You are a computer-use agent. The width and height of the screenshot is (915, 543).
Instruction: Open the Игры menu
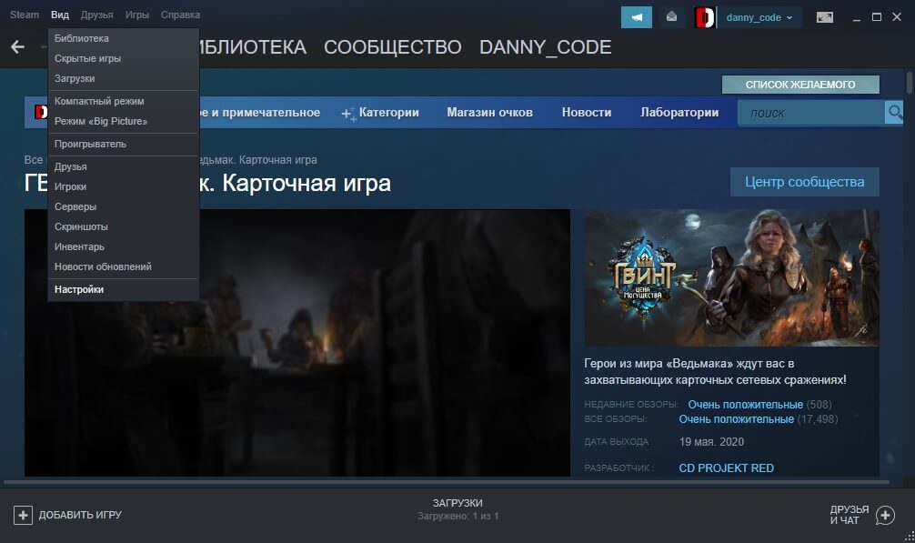[136, 14]
